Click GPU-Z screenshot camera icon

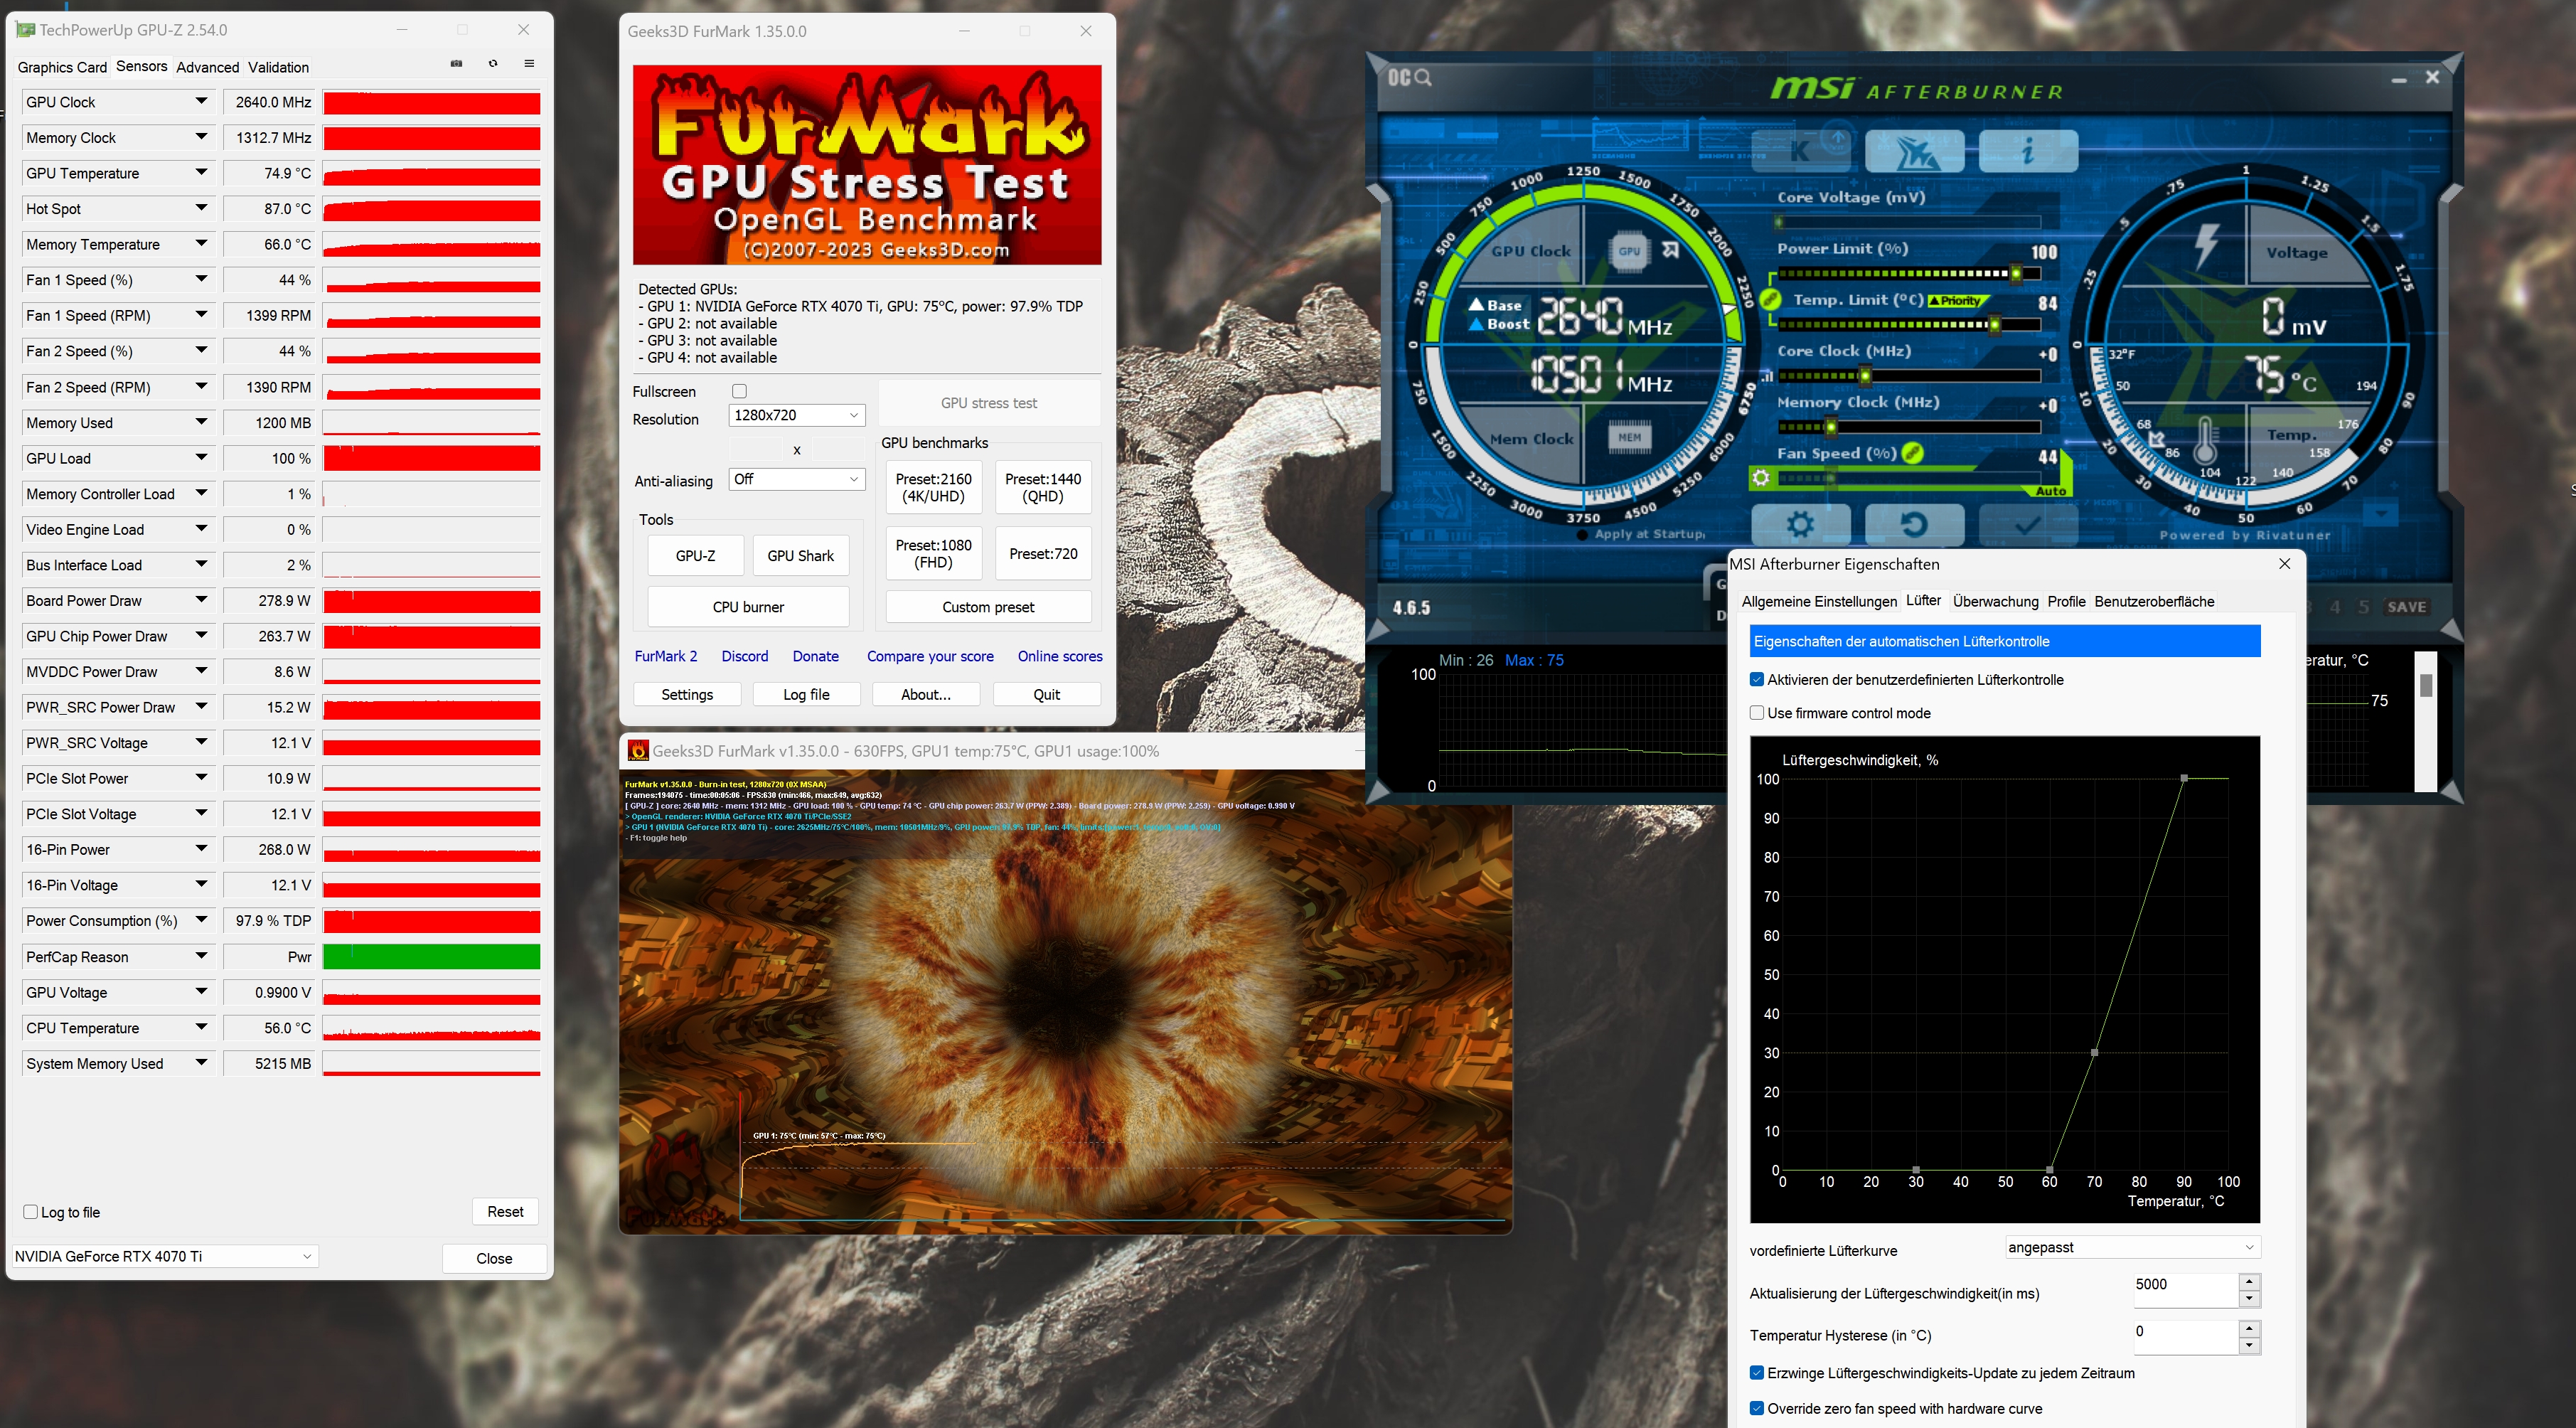point(456,64)
